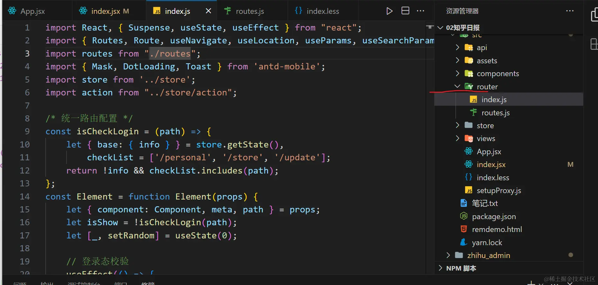Expand the assets folder
Screen dimensions: 598x285
tap(458, 60)
